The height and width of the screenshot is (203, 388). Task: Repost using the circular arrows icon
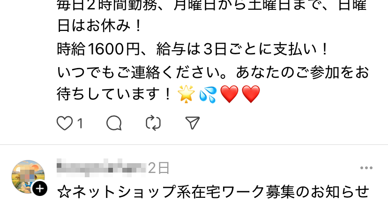(153, 123)
